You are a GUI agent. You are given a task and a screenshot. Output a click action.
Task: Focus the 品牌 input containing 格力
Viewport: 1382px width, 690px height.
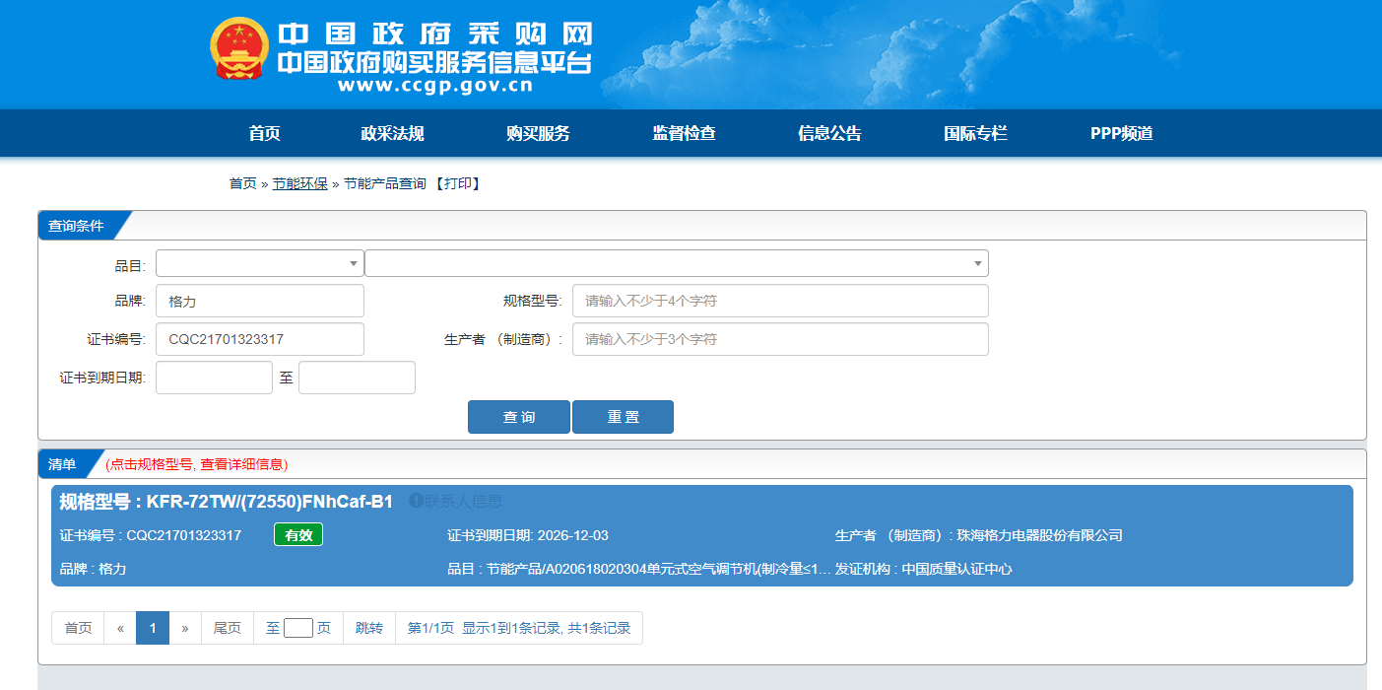(260, 301)
